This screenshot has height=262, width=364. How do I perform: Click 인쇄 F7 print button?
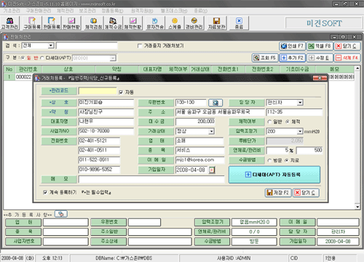292,46
